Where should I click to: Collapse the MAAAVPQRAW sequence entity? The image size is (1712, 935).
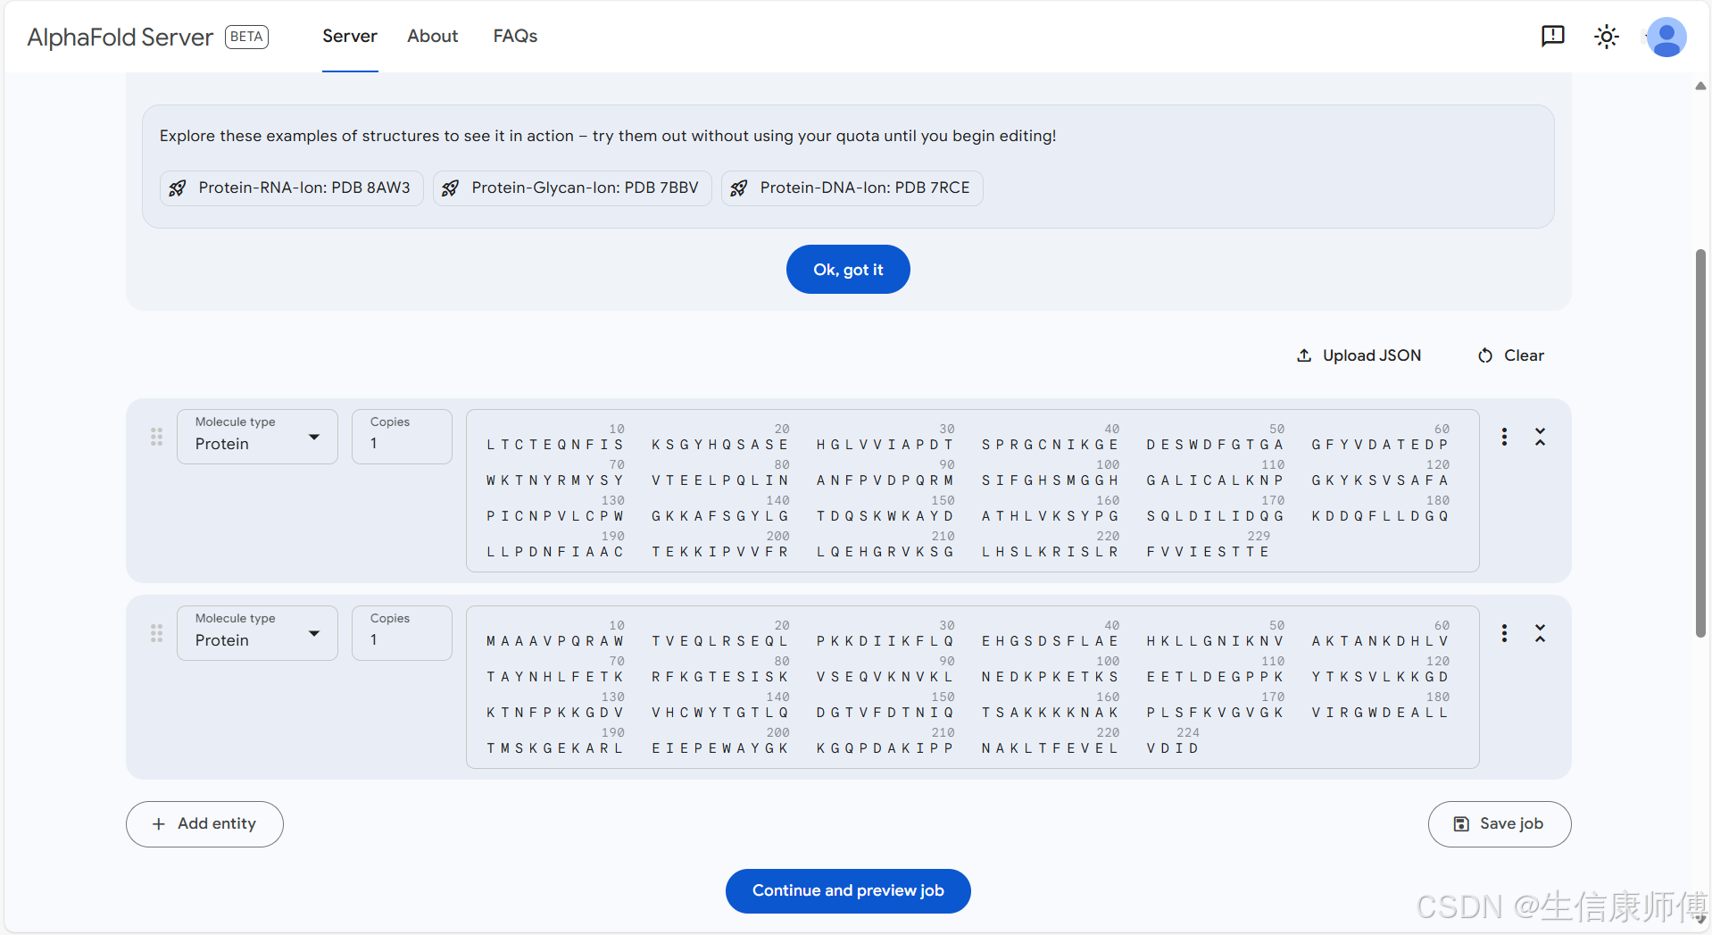(x=1541, y=633)
